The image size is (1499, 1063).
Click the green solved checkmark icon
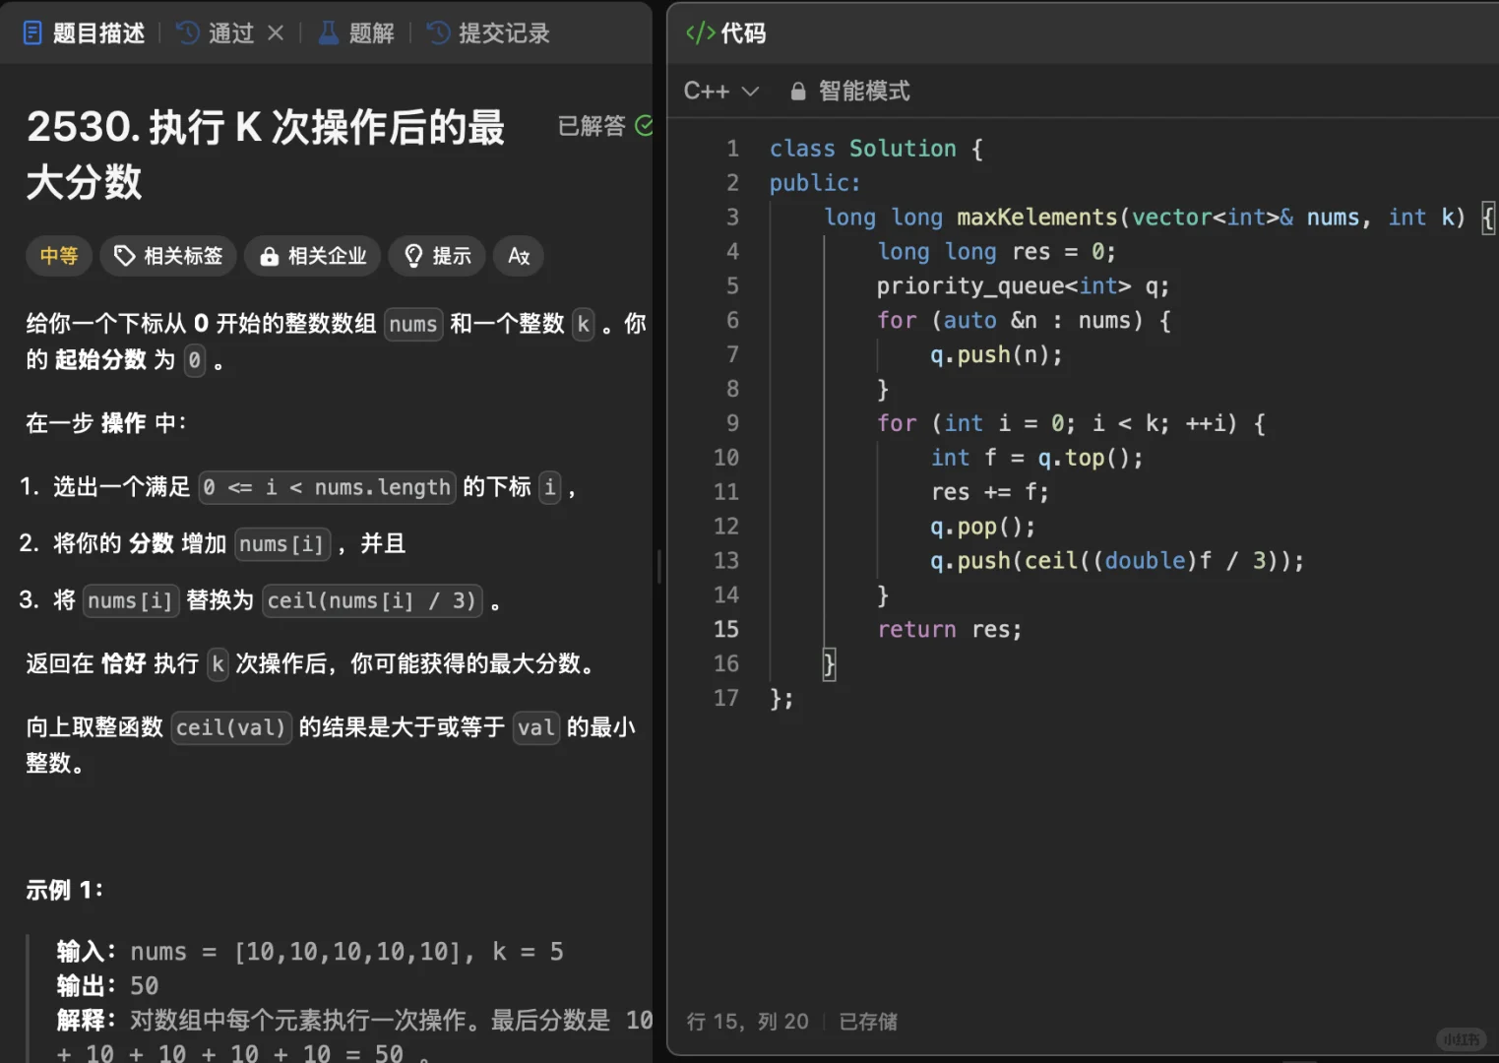coord(644,126)
